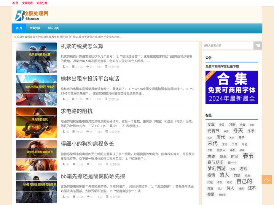
Task: Select the 是一个 tag
Action: (232, 163)
